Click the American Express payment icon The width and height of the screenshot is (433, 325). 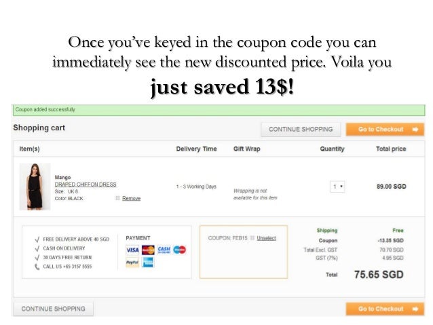point(148,263)
